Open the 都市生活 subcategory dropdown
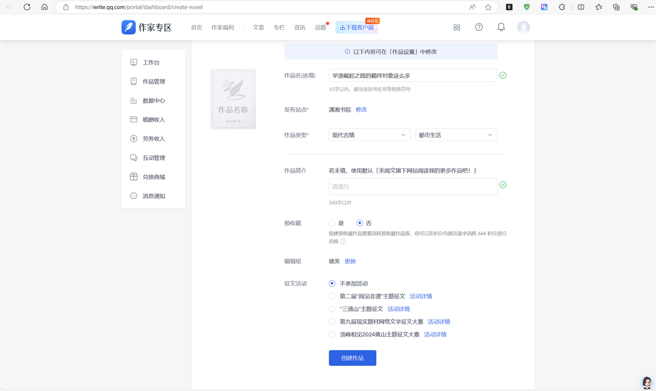 coord(456,135)
